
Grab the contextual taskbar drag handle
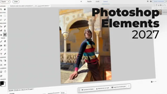point(79,90)
